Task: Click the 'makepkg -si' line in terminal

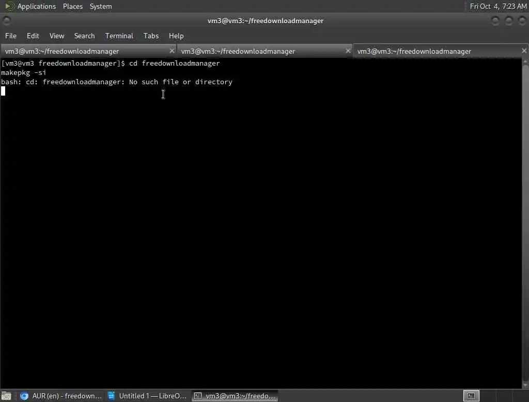Action: 24,72
